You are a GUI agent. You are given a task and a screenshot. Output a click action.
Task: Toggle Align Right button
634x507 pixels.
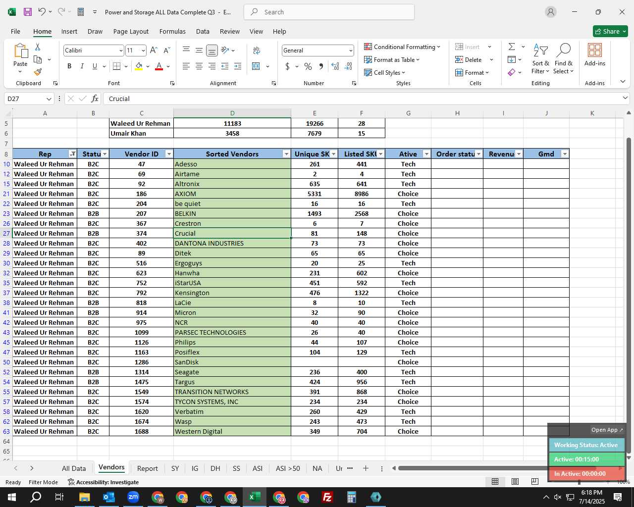click(211, 66)
